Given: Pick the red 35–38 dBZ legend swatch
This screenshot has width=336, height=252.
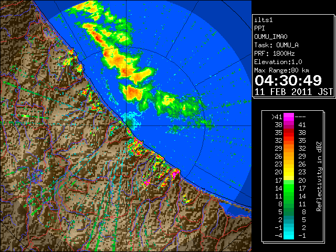Looking at the screenshot, I should [289, 133].
